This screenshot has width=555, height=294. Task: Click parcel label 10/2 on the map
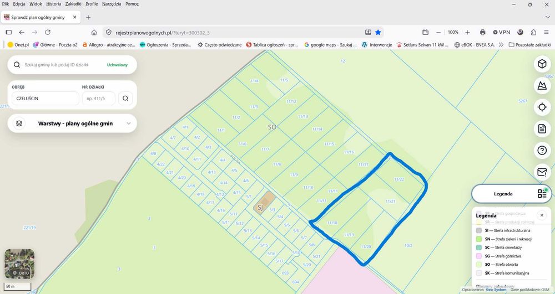pos(408,246)
